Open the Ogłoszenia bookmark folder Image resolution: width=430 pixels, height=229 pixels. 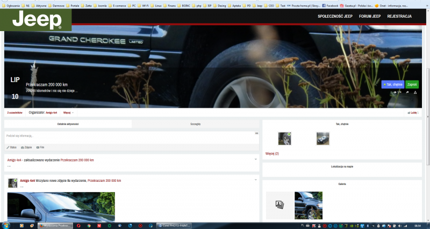point(10,5)
